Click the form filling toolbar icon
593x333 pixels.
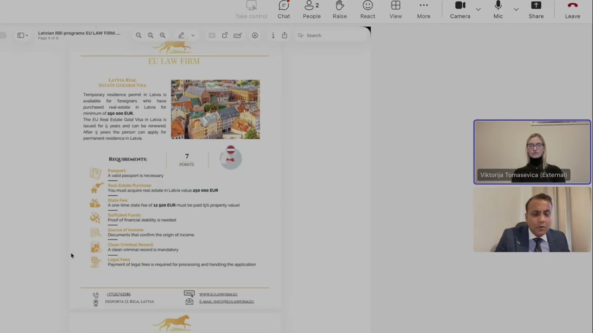[212, 35]
